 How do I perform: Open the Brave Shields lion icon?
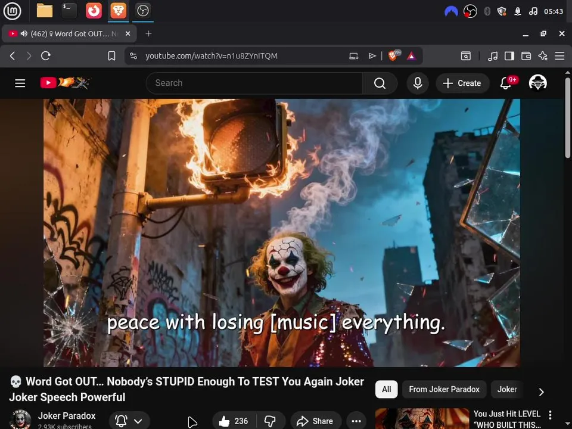(393, 56)
